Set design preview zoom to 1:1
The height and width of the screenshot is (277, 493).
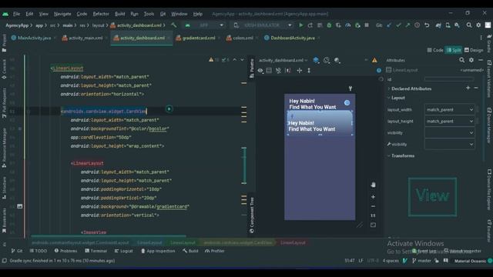(x=373, y=215)
